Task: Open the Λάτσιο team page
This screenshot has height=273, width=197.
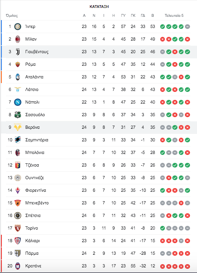Action: (x=32, y=90)
